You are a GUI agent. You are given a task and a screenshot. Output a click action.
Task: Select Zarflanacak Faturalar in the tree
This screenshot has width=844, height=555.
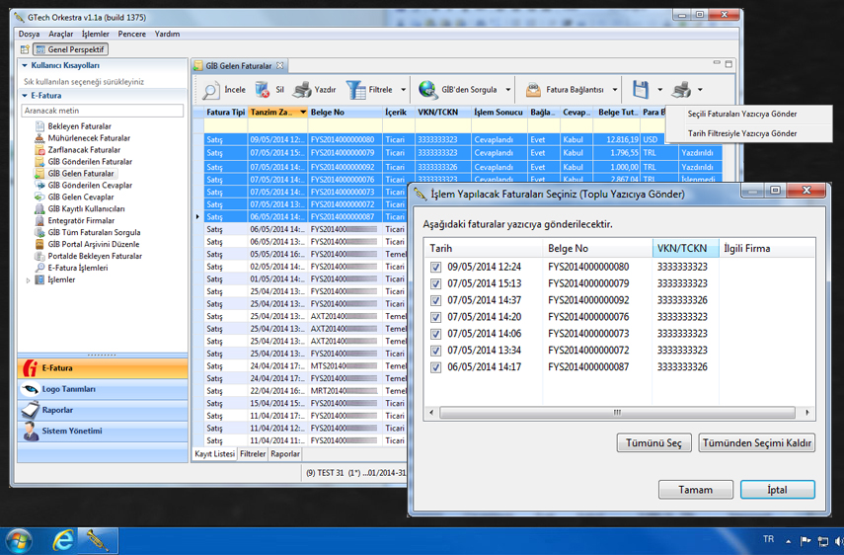(x=84, y=150)
